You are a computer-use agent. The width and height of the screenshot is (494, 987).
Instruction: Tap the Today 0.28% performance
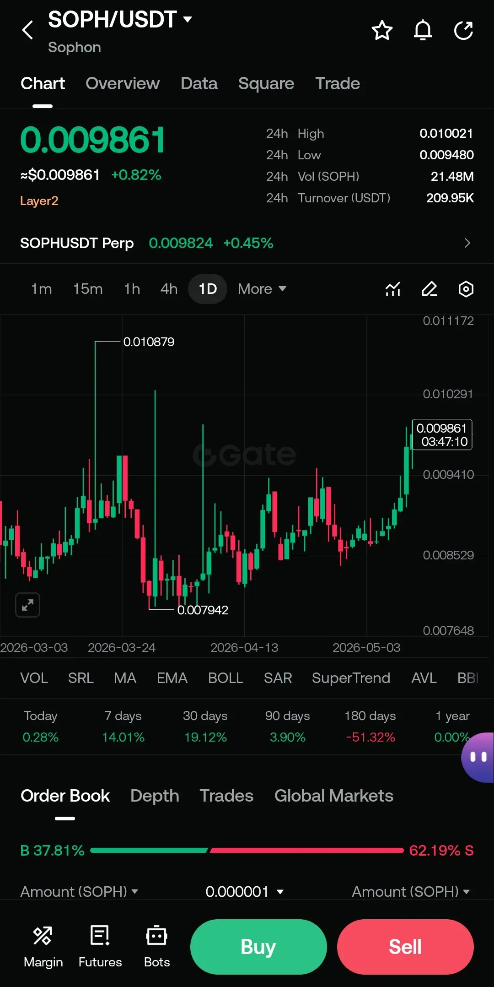(41, 727)
